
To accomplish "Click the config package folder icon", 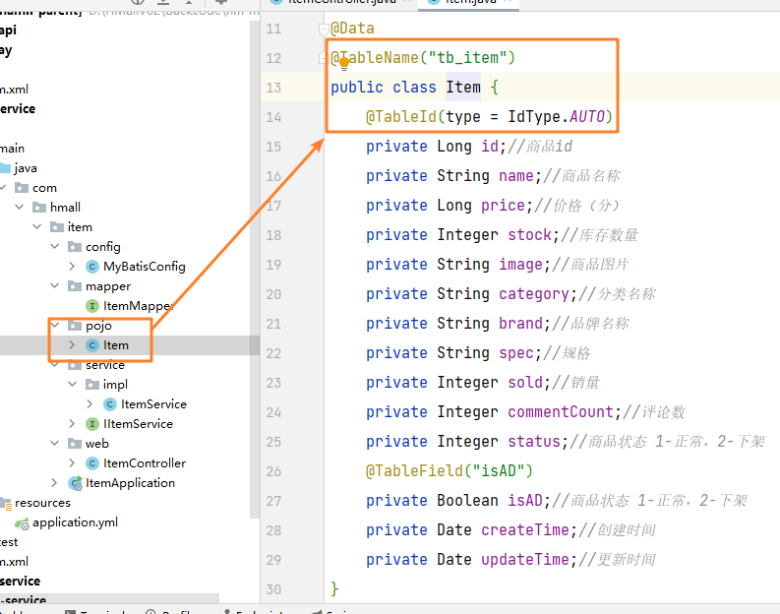I will (75, 247).
